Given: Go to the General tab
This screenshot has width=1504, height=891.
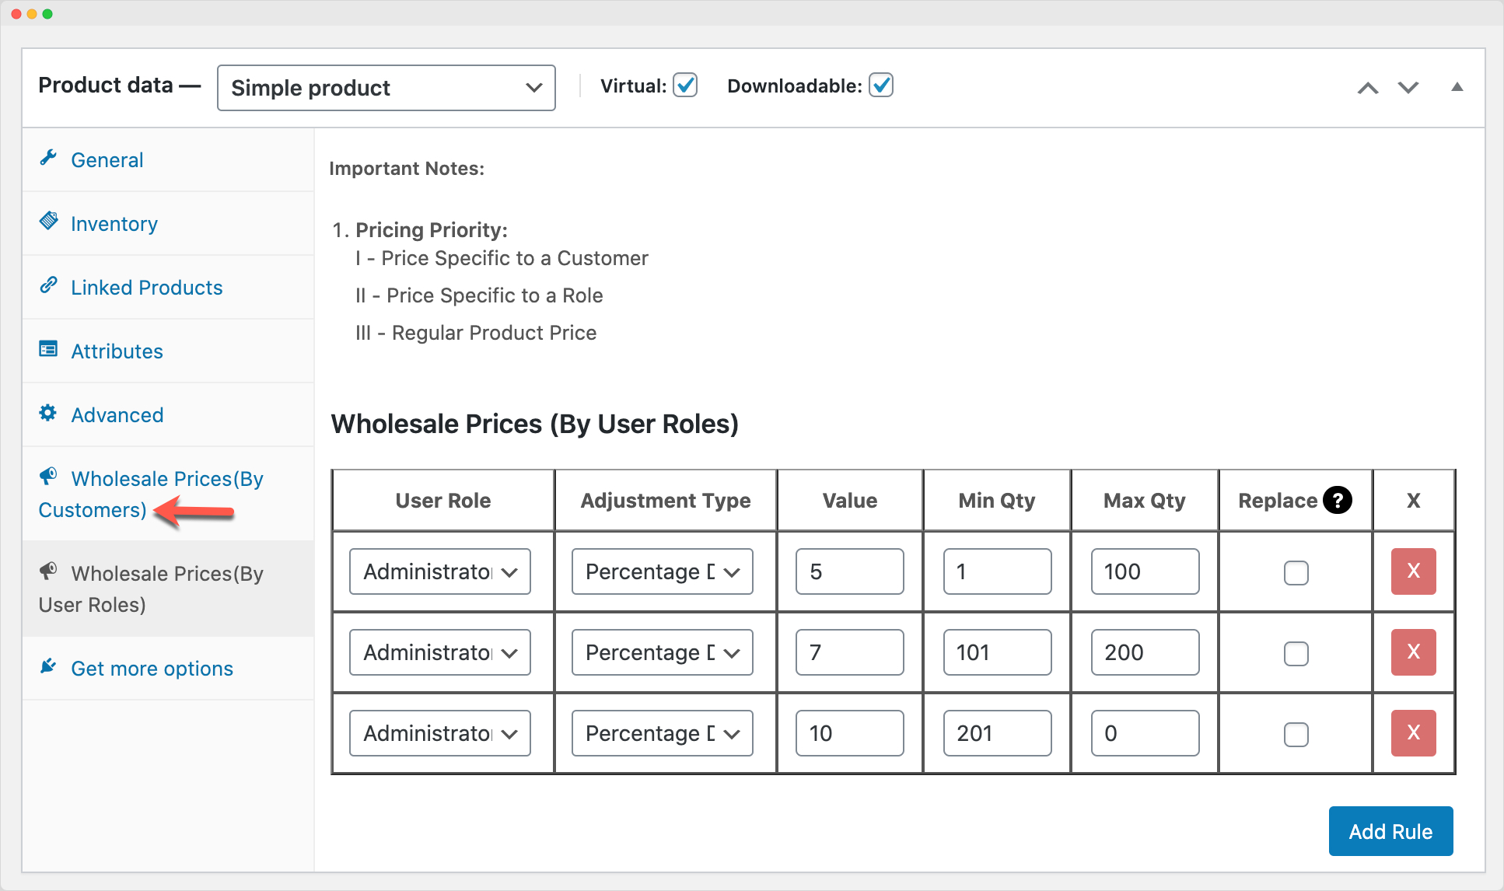Looking at the screenshot, I should coord(107,159).
